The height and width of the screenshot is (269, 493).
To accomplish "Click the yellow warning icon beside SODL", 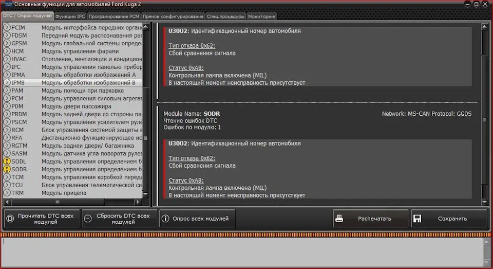I will [x=7, y=162].
